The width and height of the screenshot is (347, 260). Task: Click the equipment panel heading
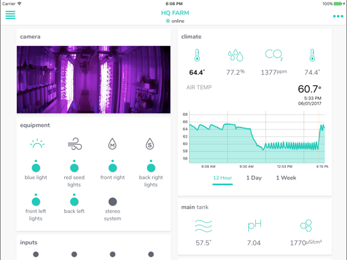[35, 126]
